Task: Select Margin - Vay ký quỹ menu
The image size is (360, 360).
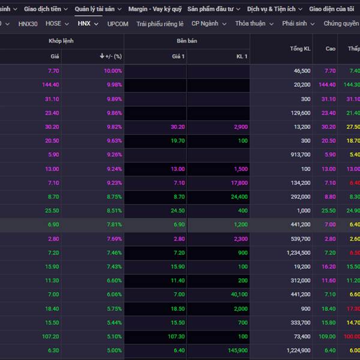Action: 154,9
